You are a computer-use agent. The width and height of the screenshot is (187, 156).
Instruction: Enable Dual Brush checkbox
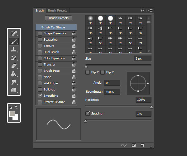click(x=40, y=52)
